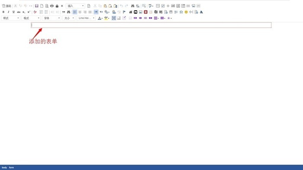This screenshot has height=170, width=303.
Task: Insert an anchor with flag icon
Action: (x=124, y=12)
